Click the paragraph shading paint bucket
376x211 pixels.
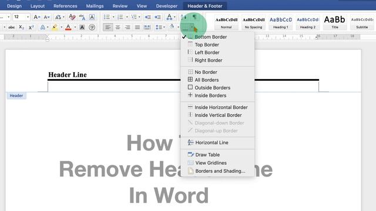[172, 27]
